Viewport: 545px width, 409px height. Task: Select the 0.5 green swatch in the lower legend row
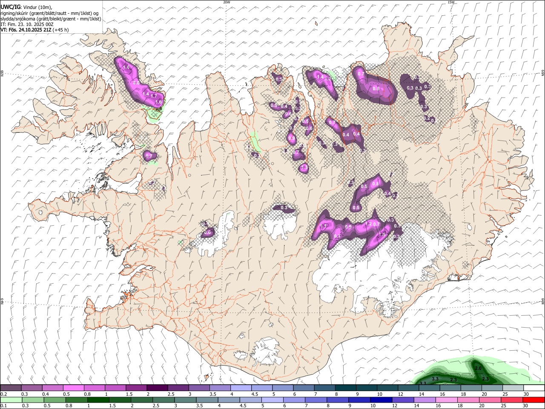(55, 400)
